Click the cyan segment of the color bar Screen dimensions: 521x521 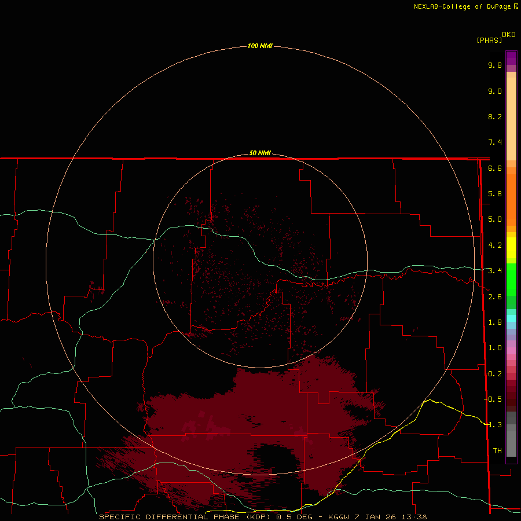click(511, 318)
